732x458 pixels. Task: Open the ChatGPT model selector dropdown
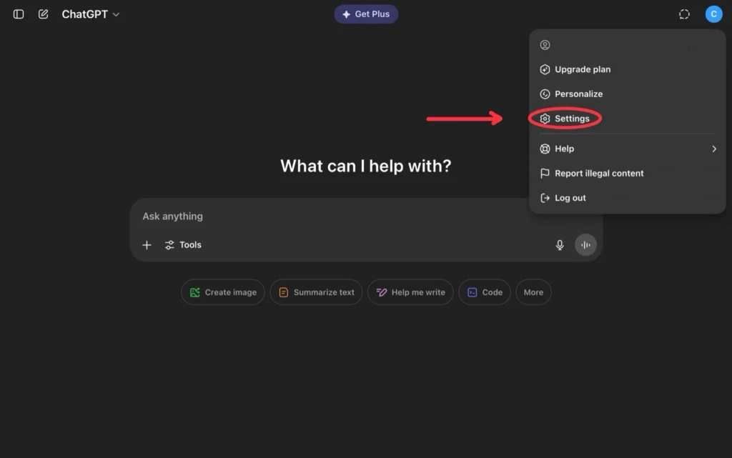click(x=91, y=14)
